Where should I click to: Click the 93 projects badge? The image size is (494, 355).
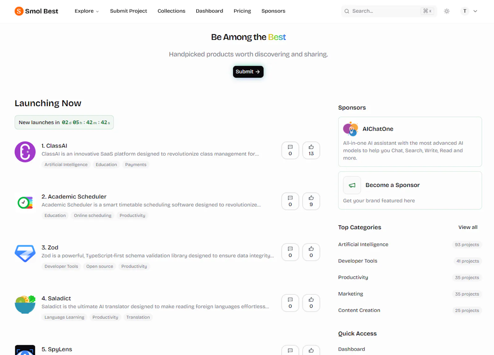[x=467, y=245]
